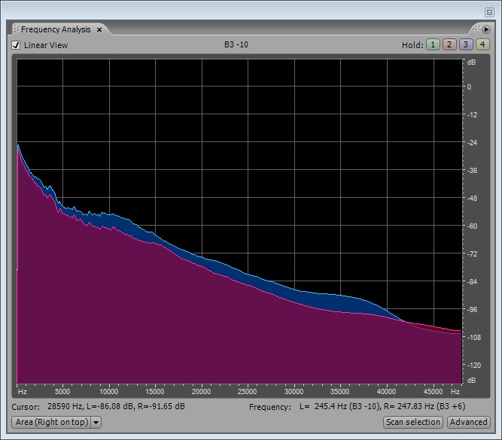Viewport: 502px width, 440px height.
Task: Click Hold button 1
Action: 433,44
